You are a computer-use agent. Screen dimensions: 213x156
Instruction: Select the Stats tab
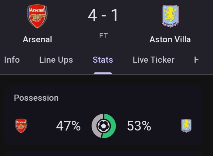point(103,60)
